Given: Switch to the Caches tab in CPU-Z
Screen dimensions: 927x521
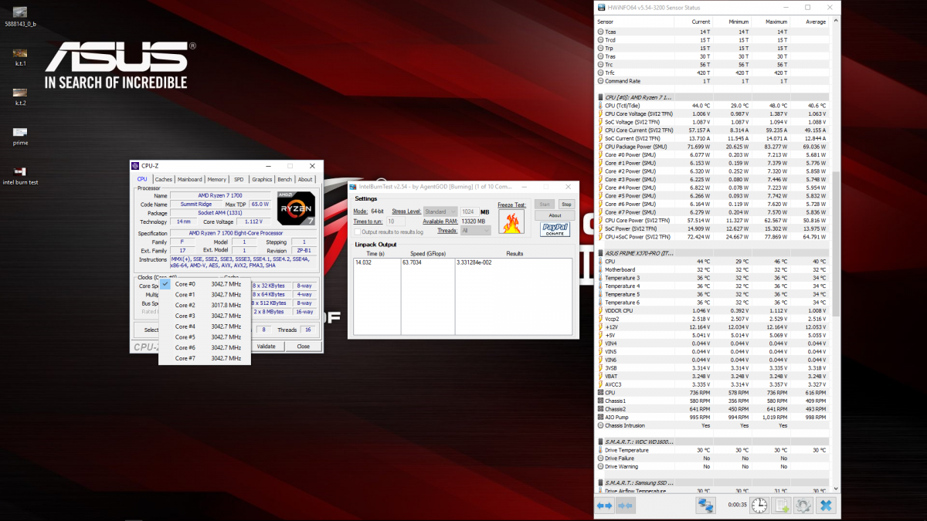Looking at the screenshot, I should tap(163, 179).
